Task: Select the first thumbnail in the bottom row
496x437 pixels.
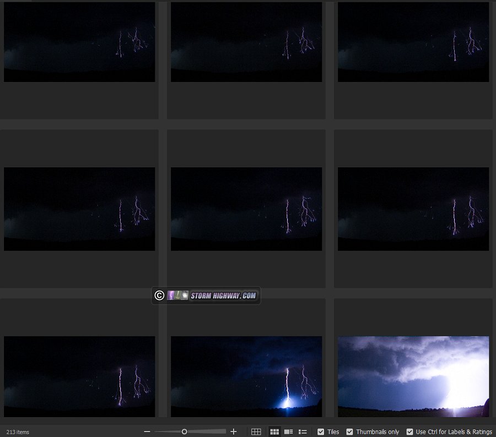Action: pos(79,376)
